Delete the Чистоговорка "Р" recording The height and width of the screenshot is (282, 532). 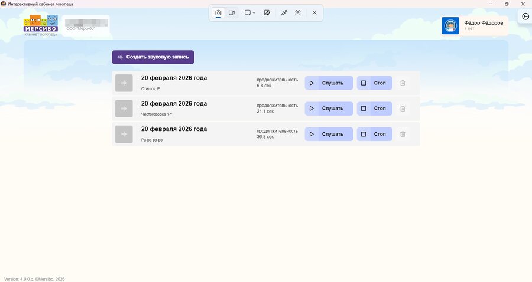403,109
